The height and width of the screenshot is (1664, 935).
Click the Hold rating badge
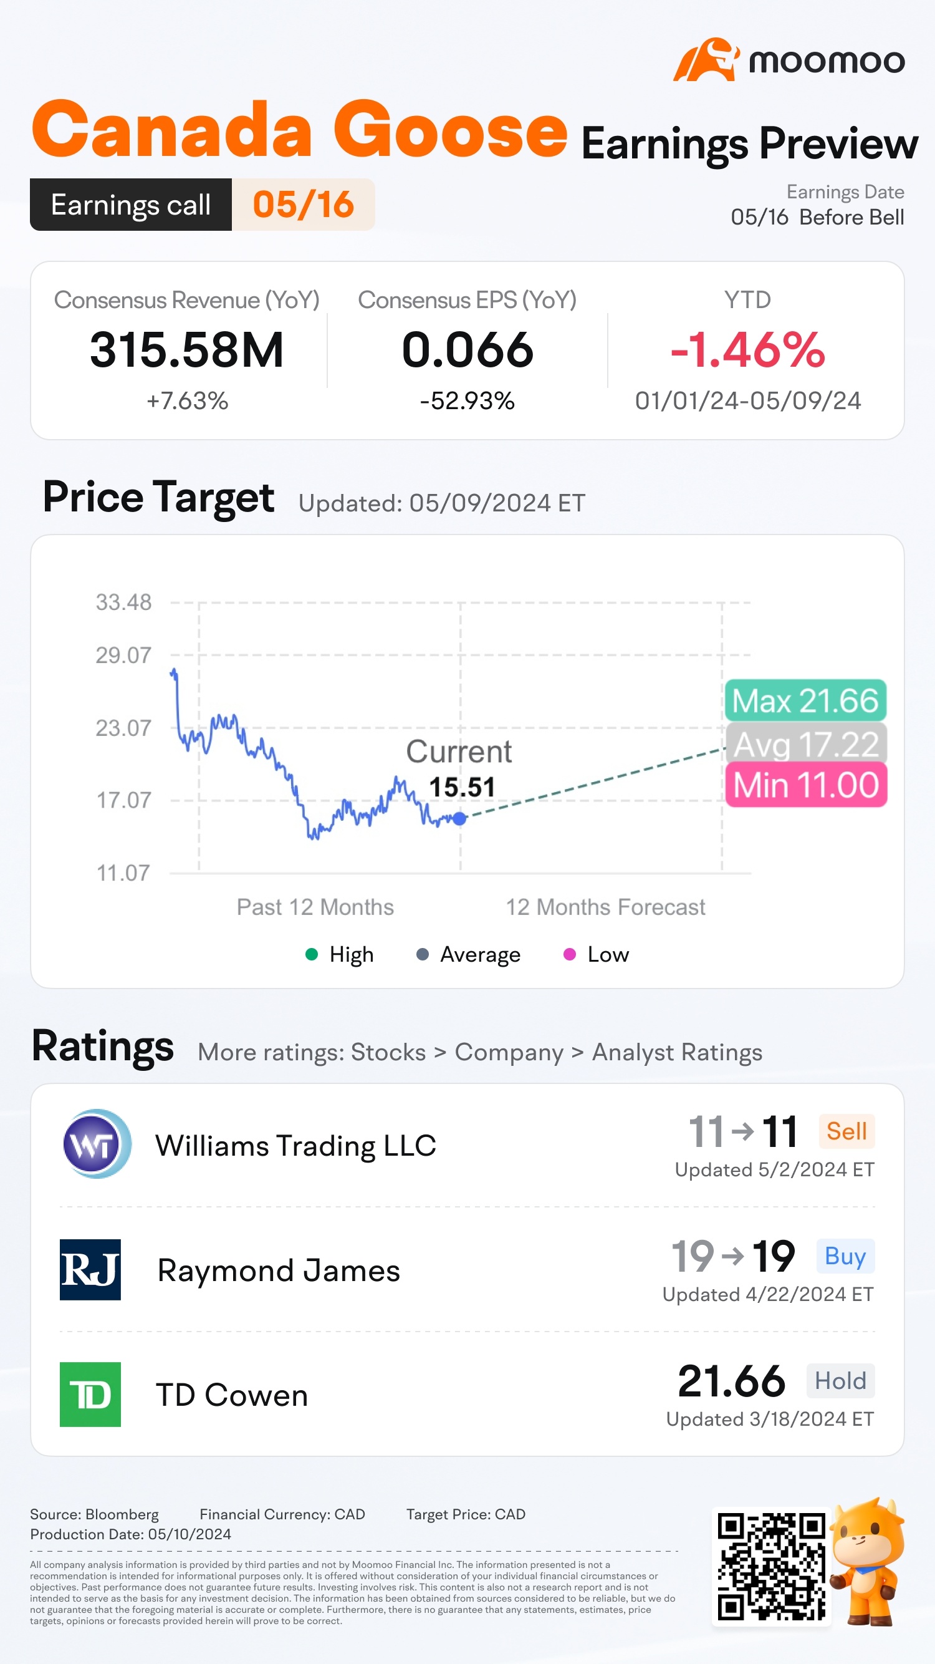pyautogui.click(x=840, y=1380)
